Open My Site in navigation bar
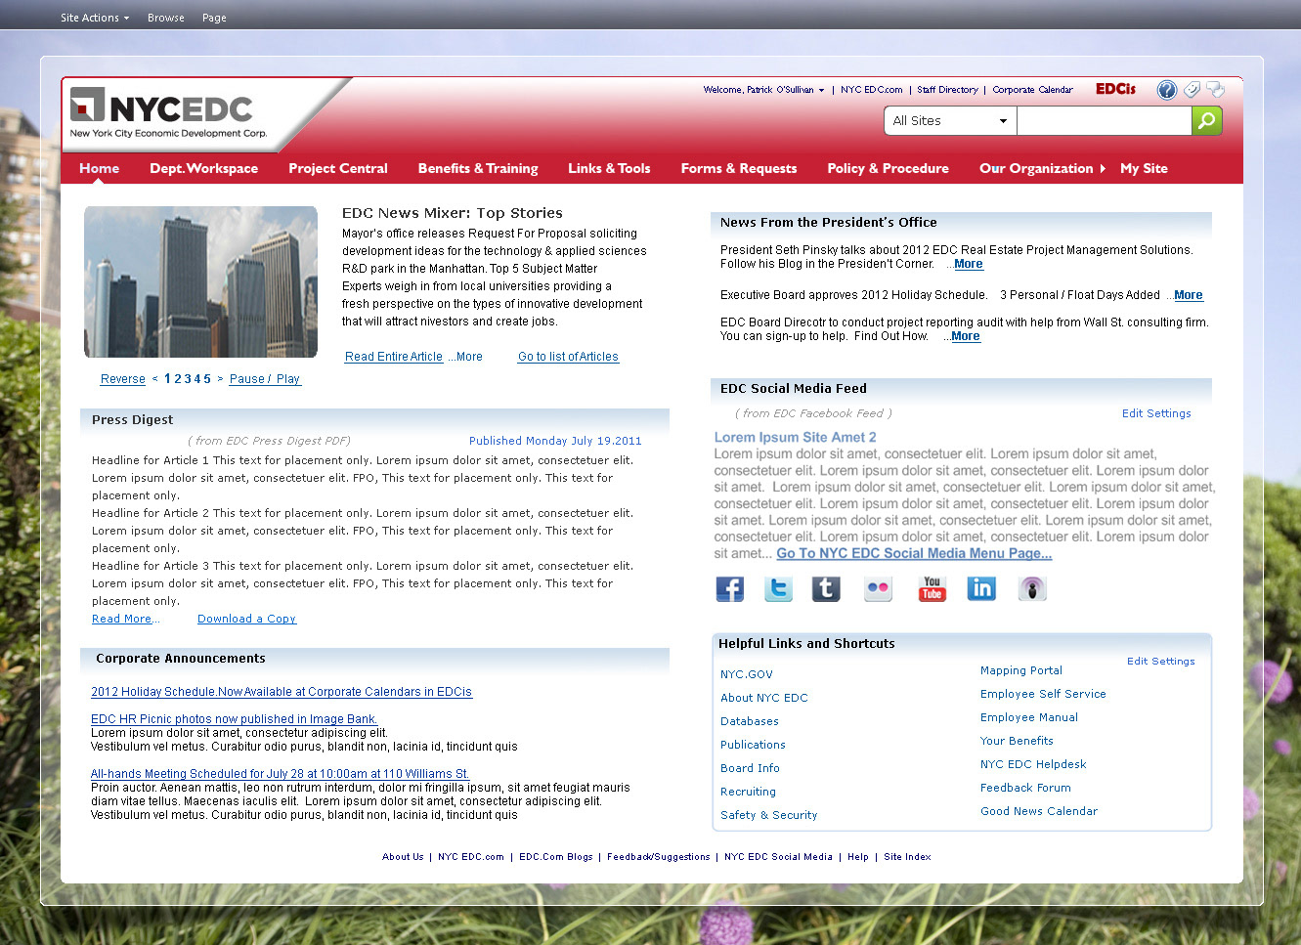 1144,168
